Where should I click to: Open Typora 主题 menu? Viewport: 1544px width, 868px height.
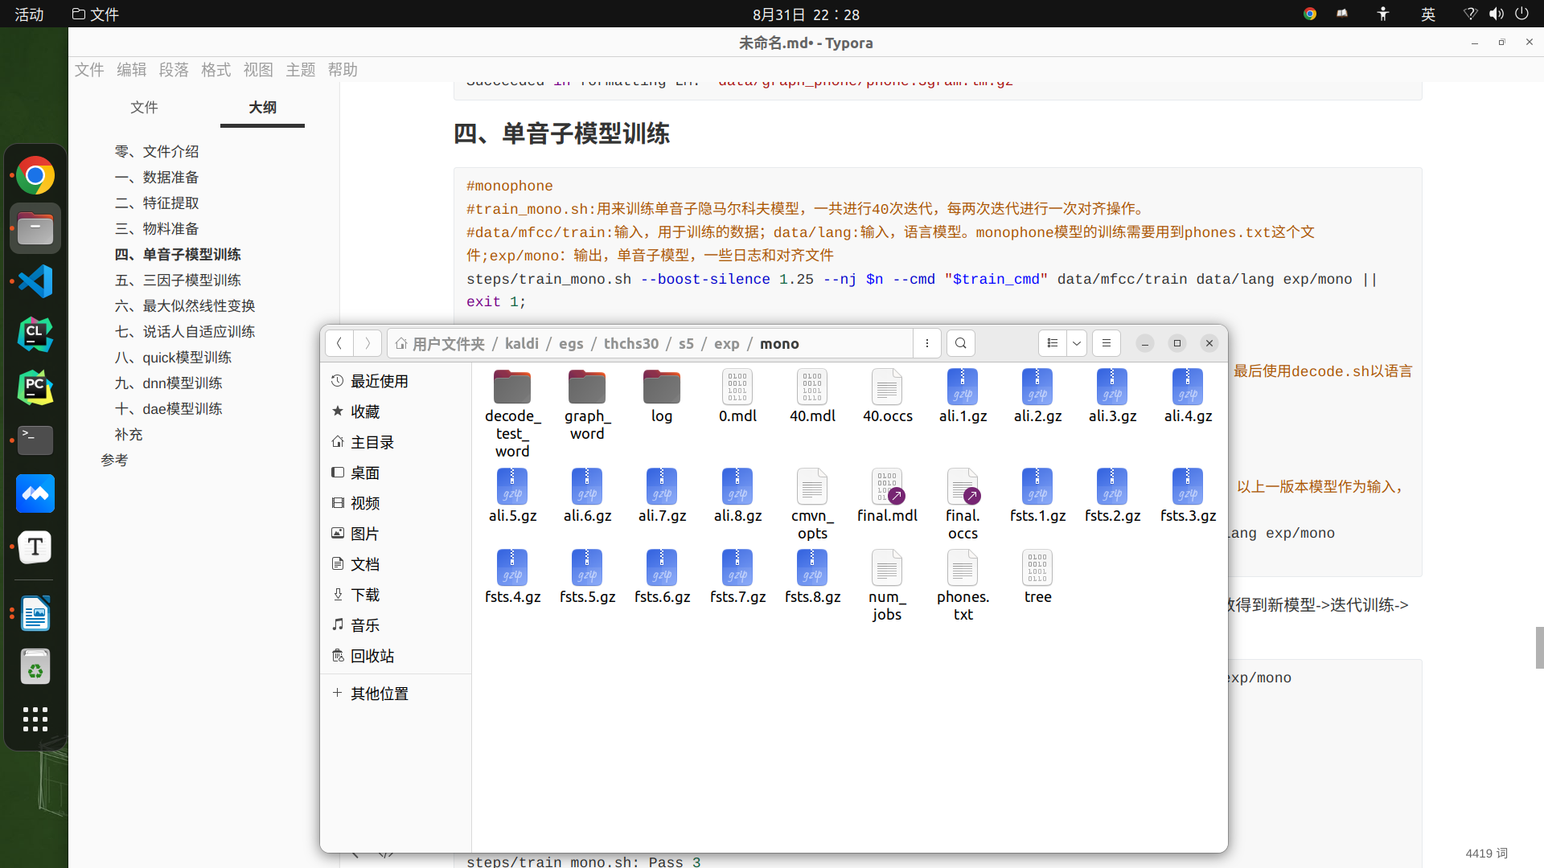[301, 70]
